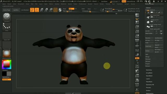Click the Rename subtool button

coord(150,38)
